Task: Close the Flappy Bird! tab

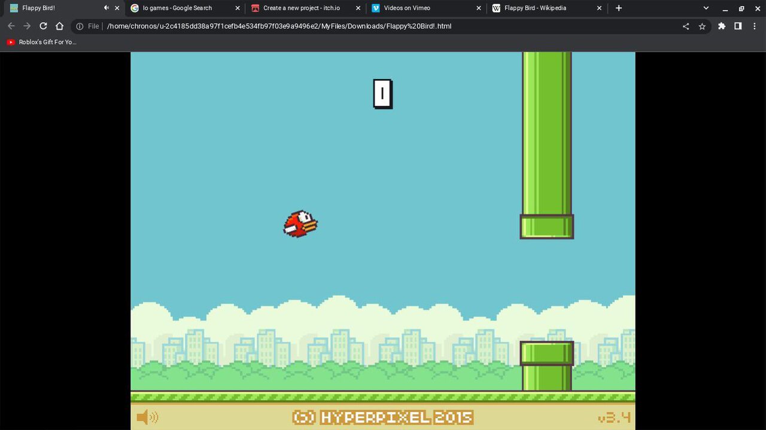Action: 117,8
